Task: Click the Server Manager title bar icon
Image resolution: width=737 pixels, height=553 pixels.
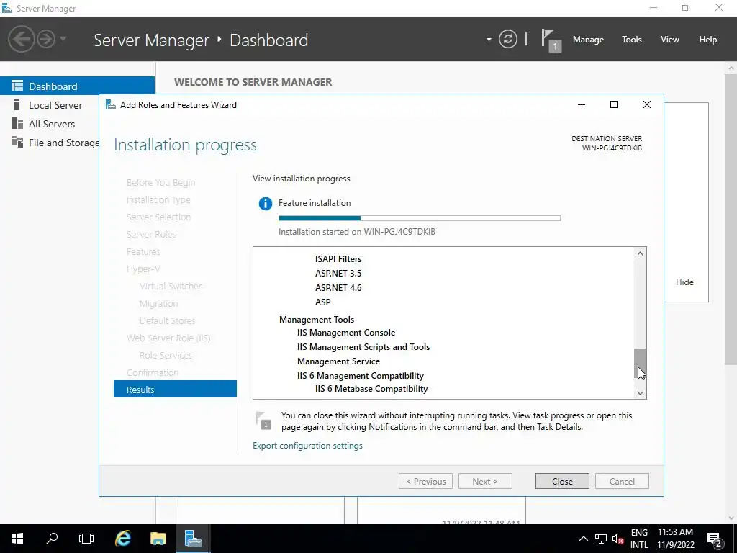Action: tap(7, 8)
